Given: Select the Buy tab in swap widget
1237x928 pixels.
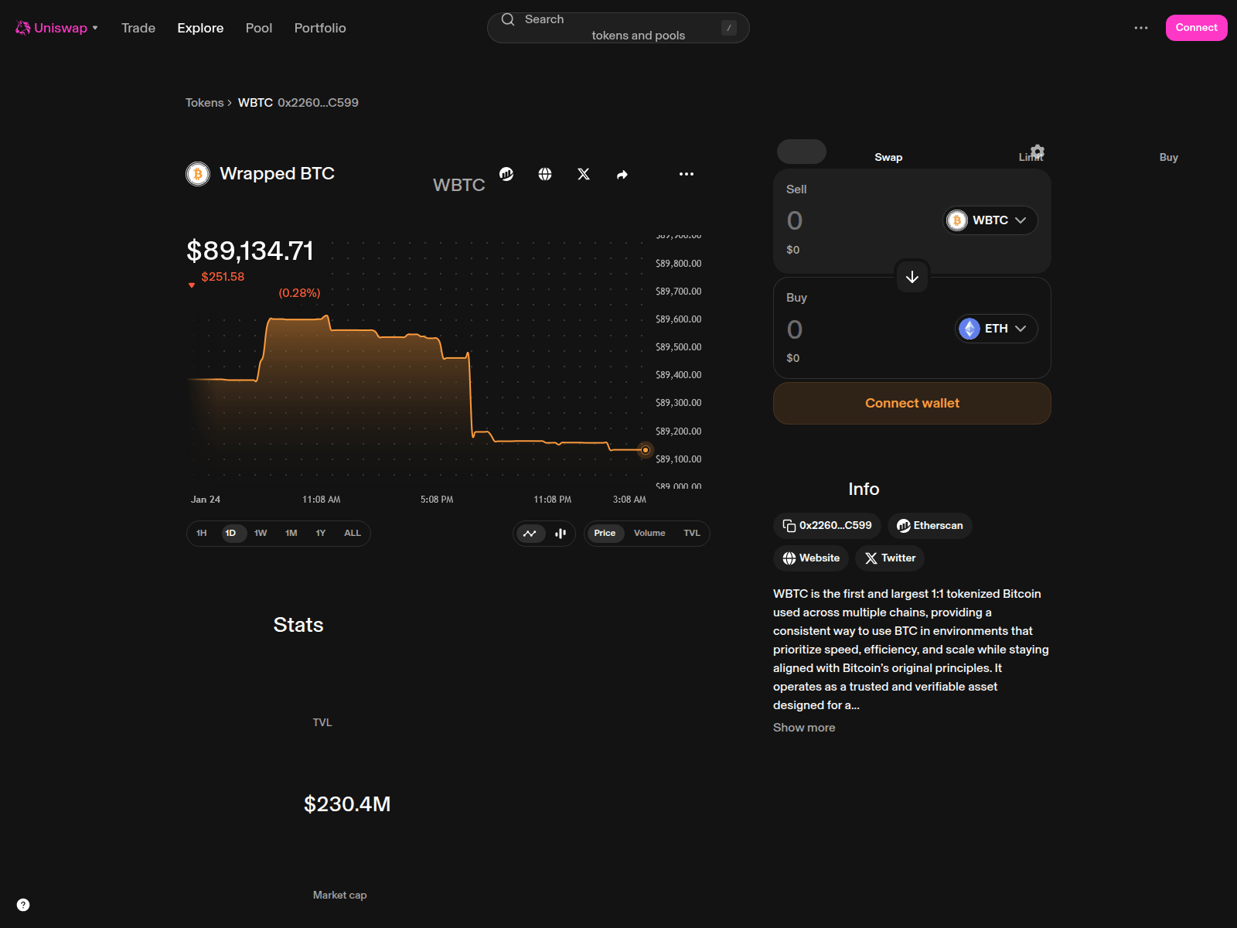Looking at the screenshot, I should [1168, 157].
